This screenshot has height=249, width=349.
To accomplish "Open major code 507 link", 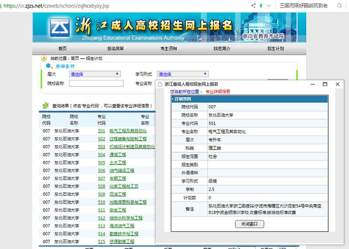I will point(102,178).
